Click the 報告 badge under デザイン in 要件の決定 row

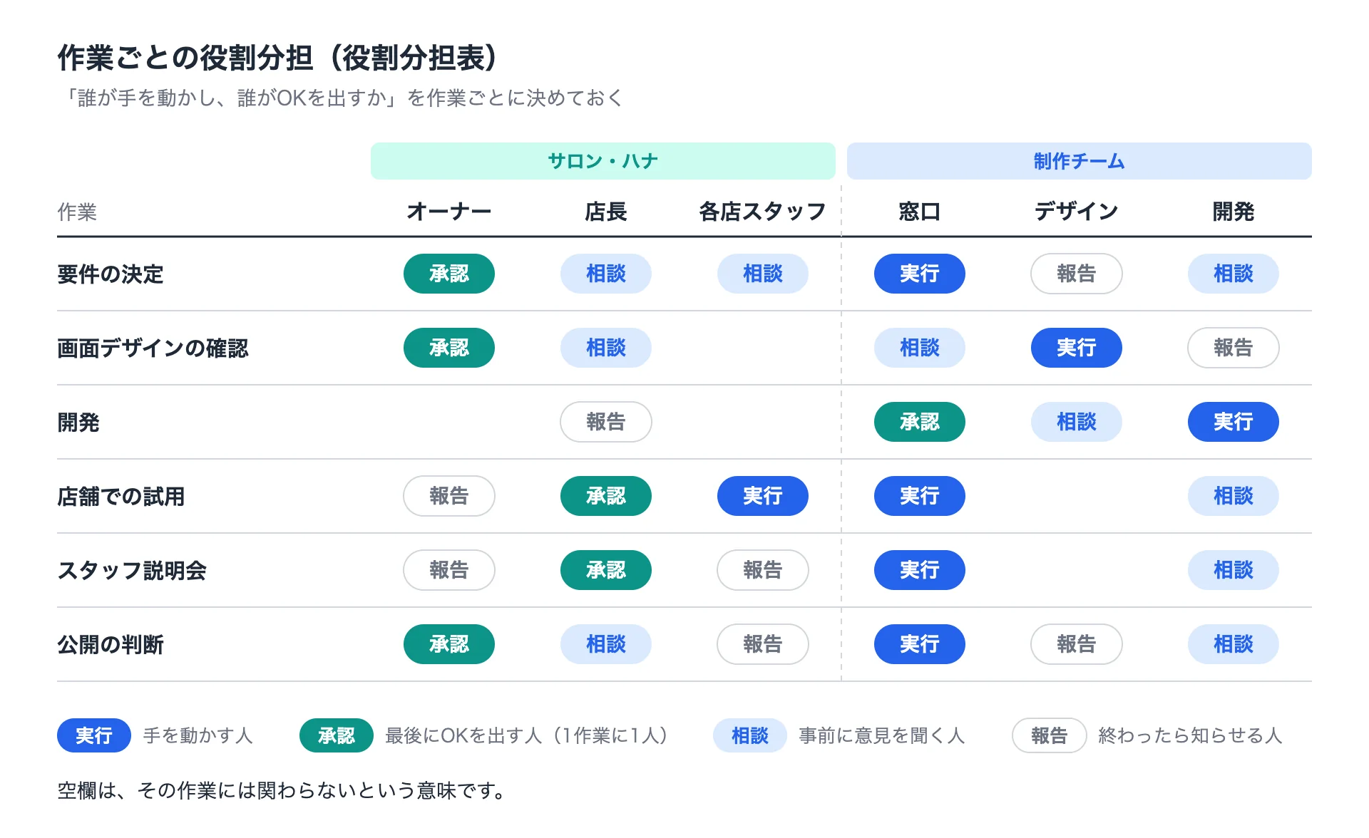[x=1077, y=274]
